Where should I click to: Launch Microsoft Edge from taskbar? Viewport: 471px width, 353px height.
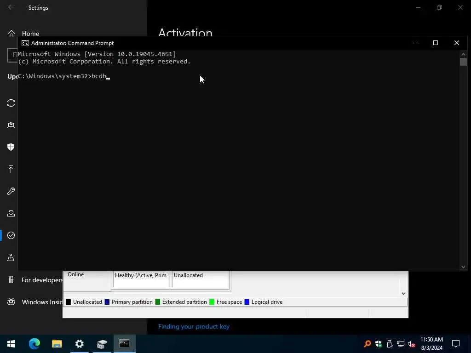(x=34, y=344)
